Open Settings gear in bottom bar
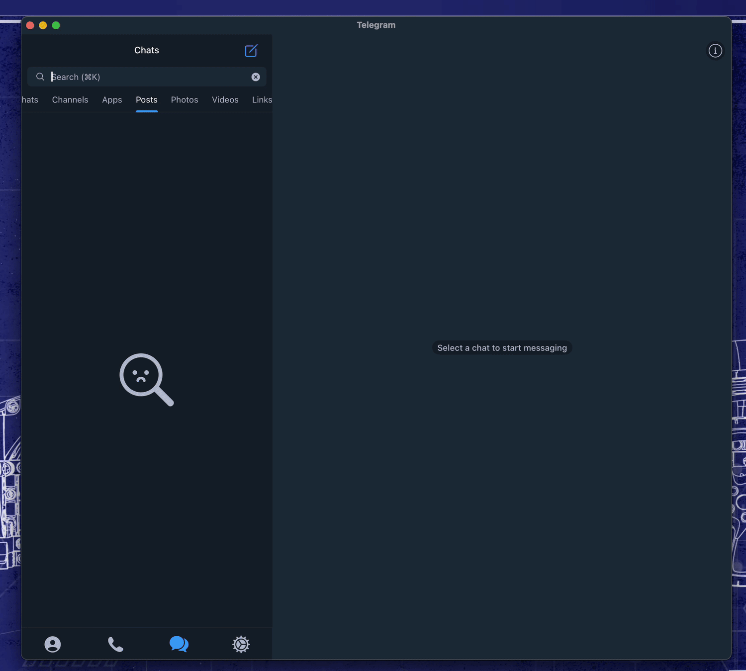Viewport: 746px width, 671px height. (x=241, y=644)
